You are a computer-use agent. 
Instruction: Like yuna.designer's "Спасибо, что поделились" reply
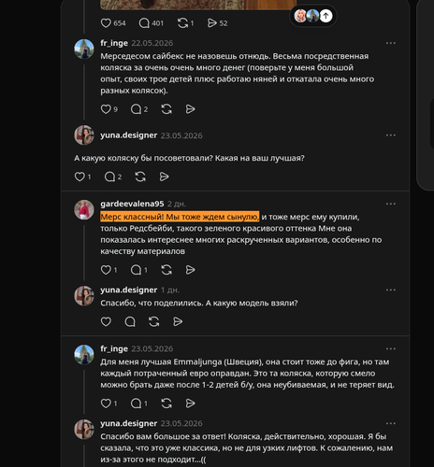click(106, 321)
